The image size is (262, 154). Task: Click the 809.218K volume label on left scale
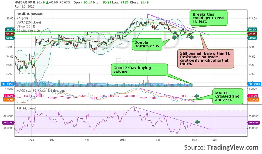coord(8,84)
